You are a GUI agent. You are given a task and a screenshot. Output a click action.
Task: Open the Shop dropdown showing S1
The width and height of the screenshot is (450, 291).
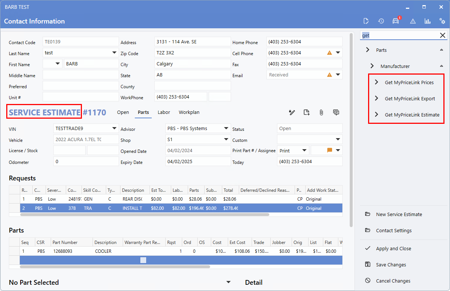pyautogui.click(x=226, y=140)
